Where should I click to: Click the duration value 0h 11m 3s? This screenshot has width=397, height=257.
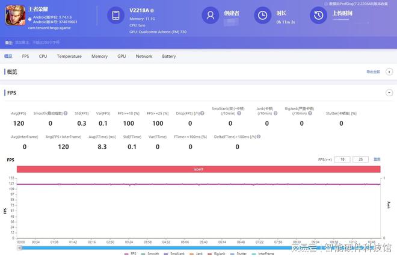(286, 22)
